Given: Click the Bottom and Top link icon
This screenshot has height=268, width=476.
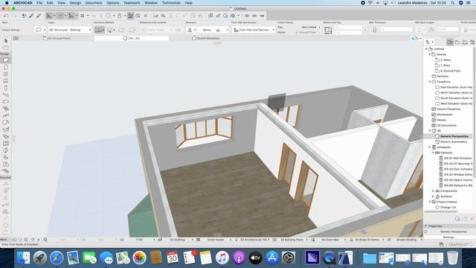Looking at the screenshot, I should tap(328, 30).
